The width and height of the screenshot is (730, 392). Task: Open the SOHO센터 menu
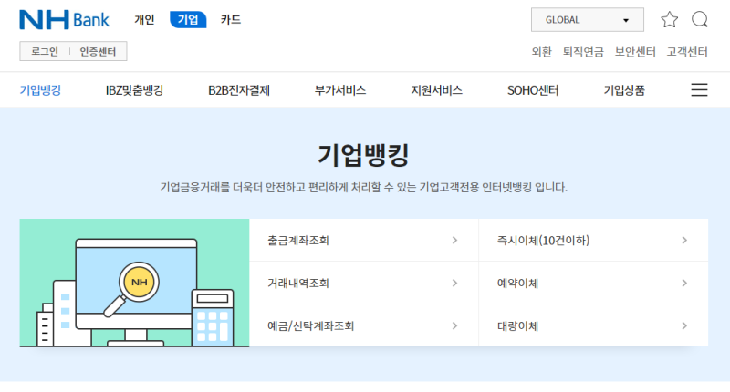tap(533, 90)
